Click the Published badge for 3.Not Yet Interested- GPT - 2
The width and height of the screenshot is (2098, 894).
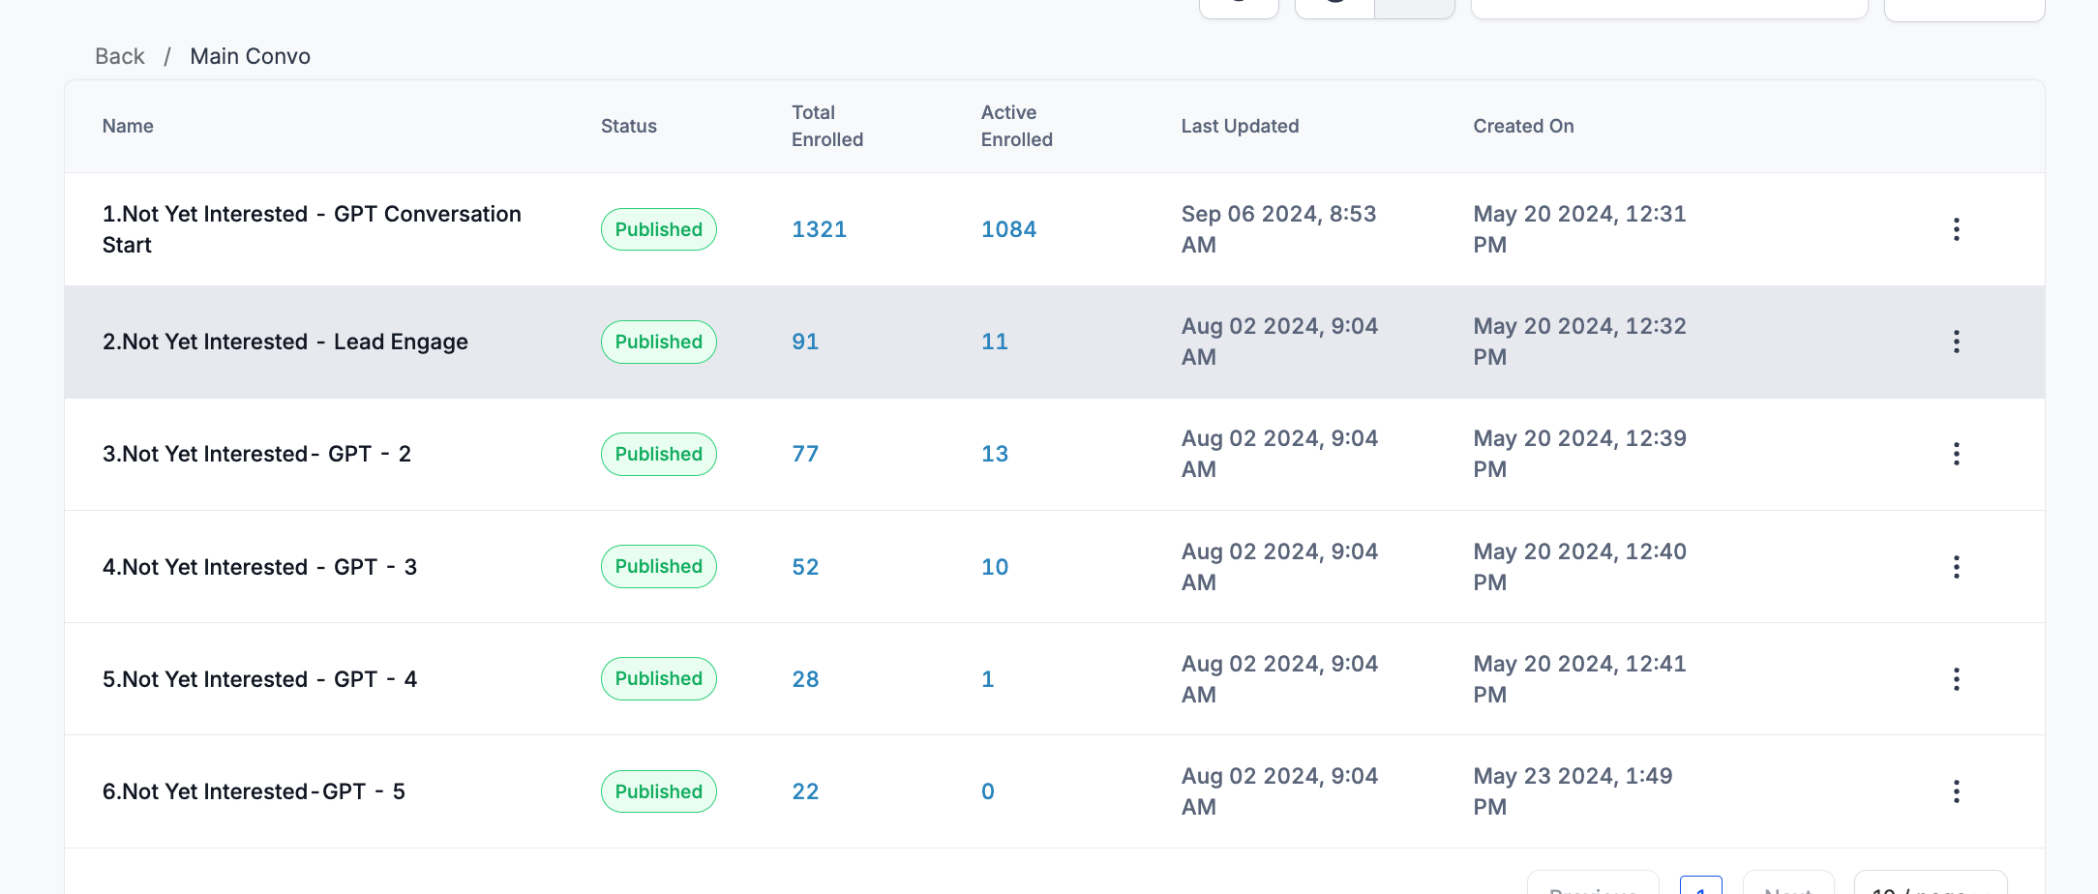pos(659,454)
